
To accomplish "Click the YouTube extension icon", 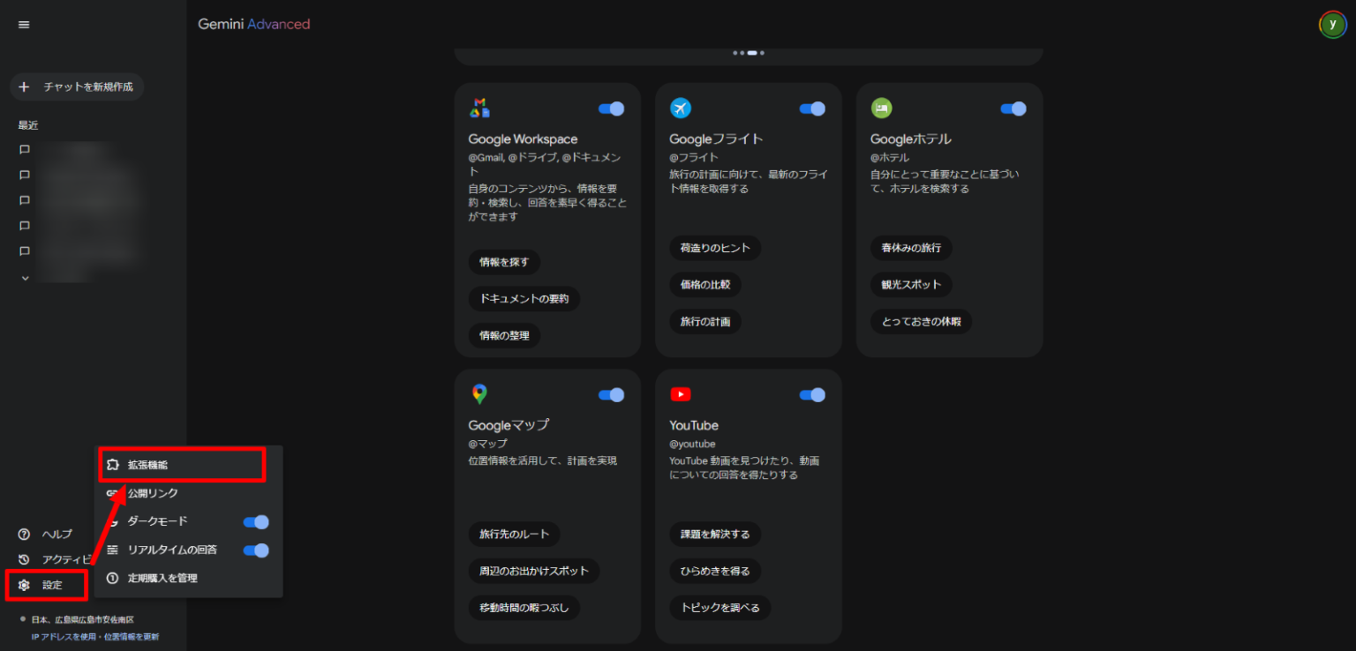I will click(680, 394).
